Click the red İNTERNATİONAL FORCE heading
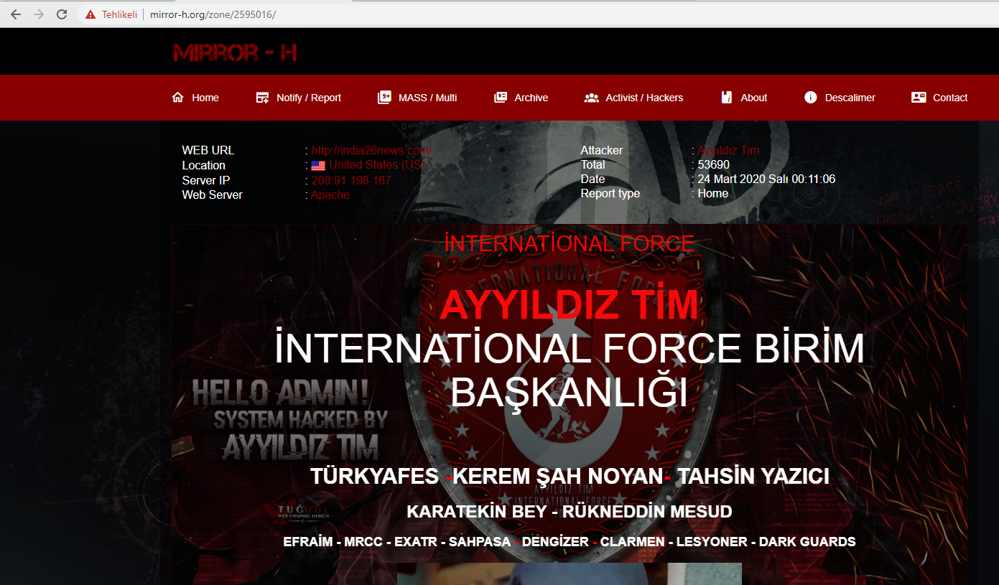The height and width of the screenshot is (585, 999). [x=570, y=244]
